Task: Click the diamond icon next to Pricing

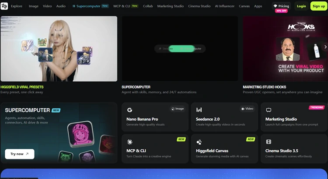Action: click(275, 6)
